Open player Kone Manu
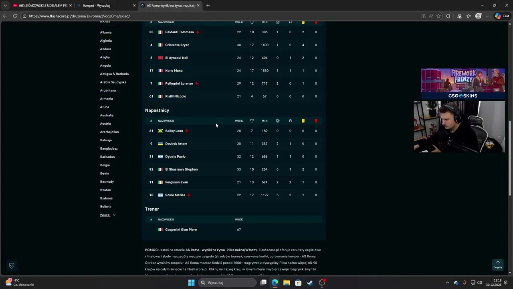 pos(174,71)
